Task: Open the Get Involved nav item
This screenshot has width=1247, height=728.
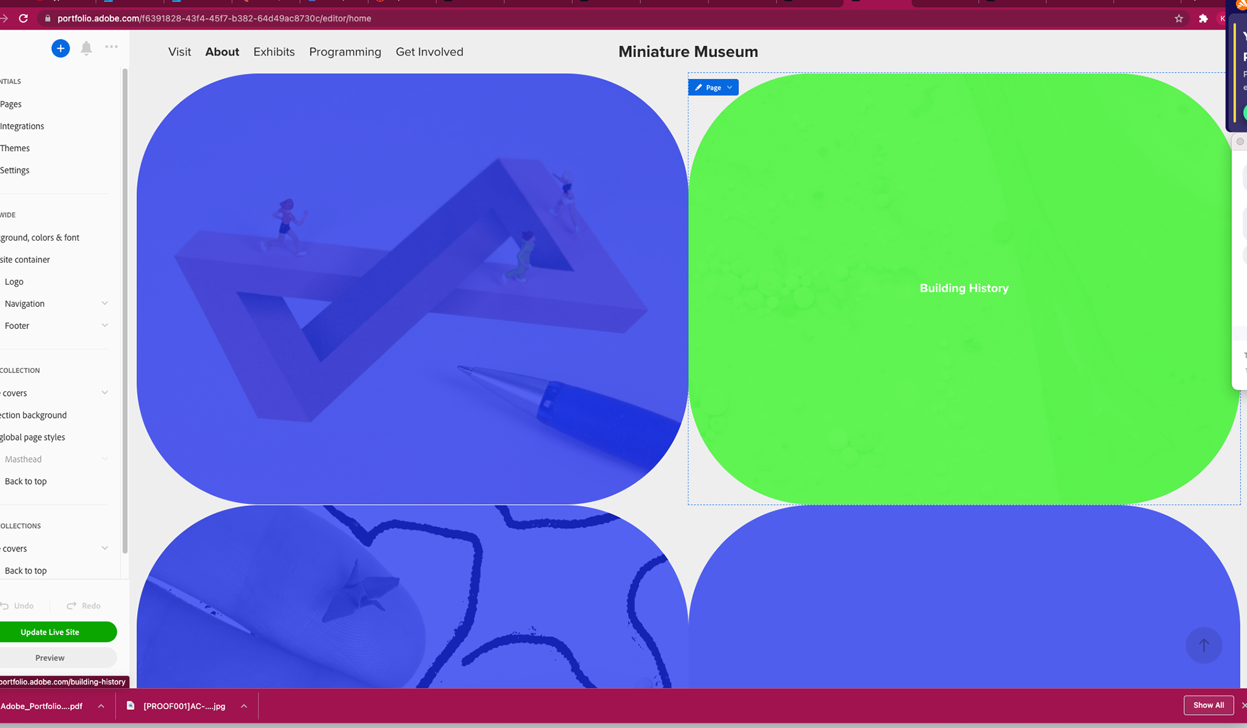Action: (x=429, y=52)
